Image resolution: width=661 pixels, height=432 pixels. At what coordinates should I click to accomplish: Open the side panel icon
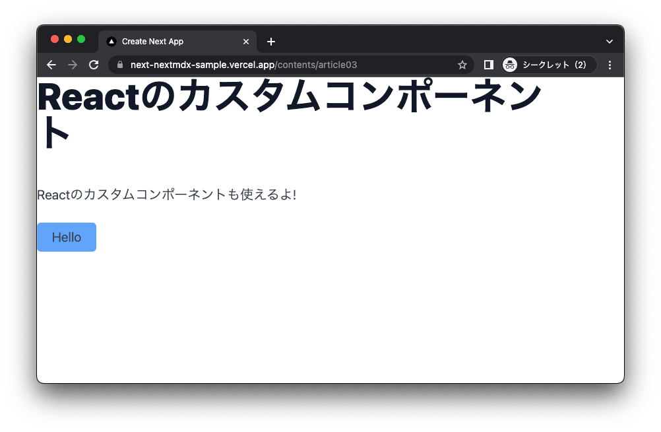pyautogui.click(x=489, y=65)
